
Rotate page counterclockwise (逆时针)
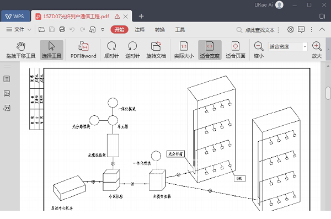tap(132, 50)
